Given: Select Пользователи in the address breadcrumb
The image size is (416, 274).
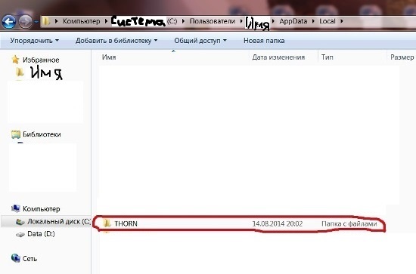Looking at the screenshot, I should tap(213, 21).
